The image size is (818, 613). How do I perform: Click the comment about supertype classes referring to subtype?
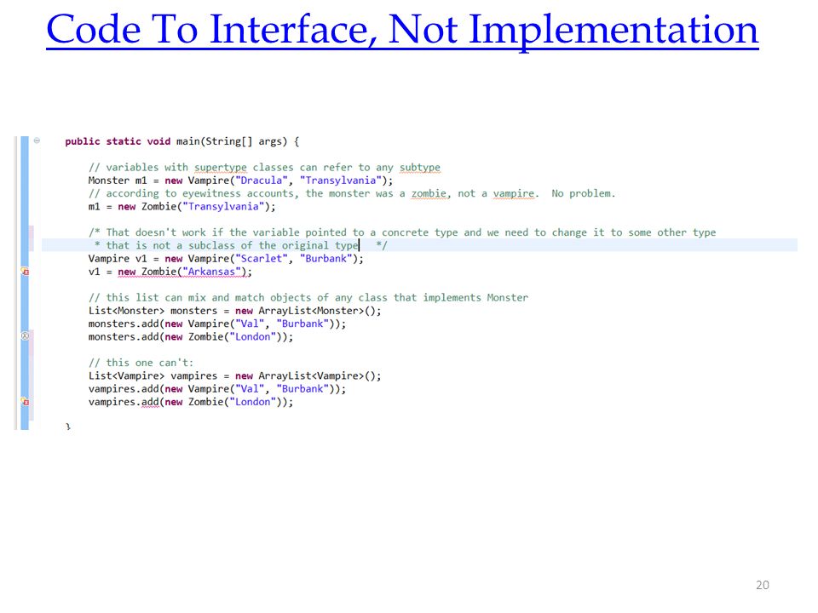pos(264,168)
